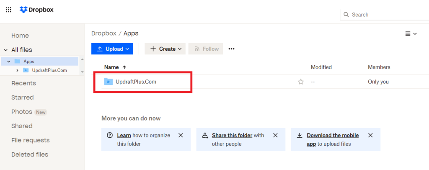Click the UpdraftPlus.Com folder icon in list

(109, 82)
